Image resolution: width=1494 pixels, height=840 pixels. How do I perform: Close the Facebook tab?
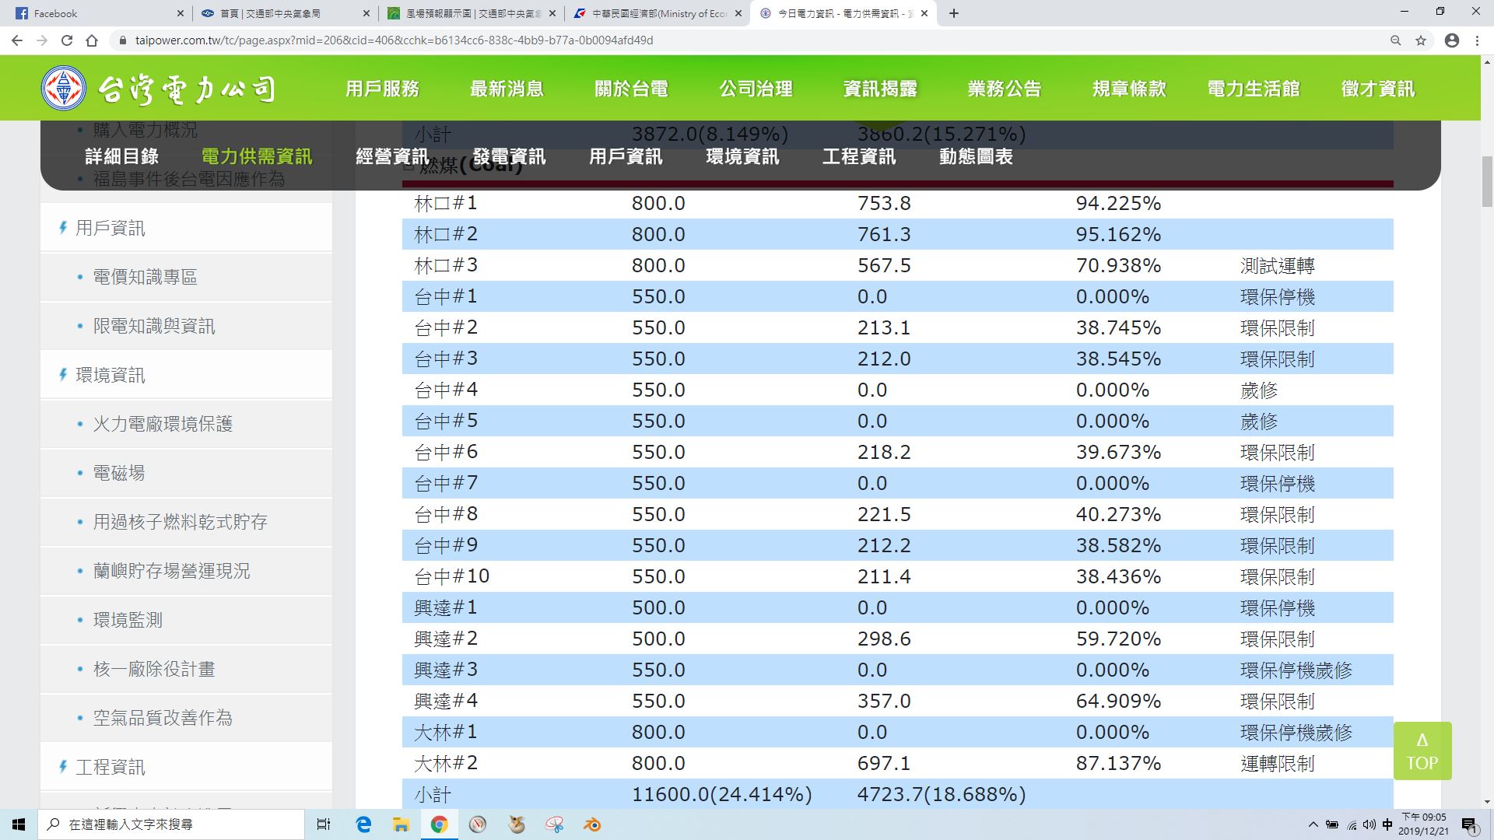(x=180, y=13)
